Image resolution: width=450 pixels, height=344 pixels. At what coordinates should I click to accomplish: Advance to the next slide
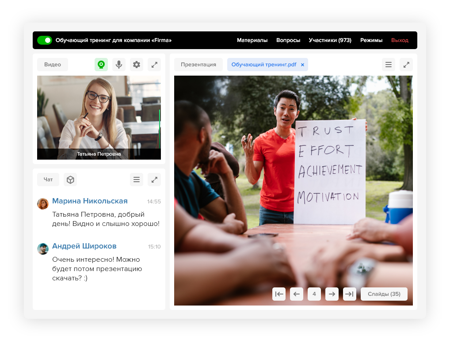tap(332, 294)
